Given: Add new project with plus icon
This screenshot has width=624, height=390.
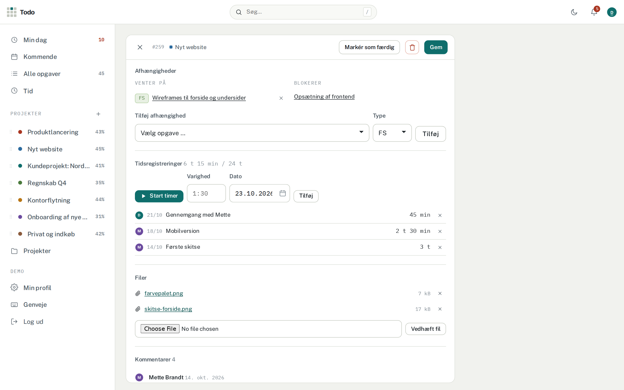Looking at the screenshot, I should pos(98,114).
